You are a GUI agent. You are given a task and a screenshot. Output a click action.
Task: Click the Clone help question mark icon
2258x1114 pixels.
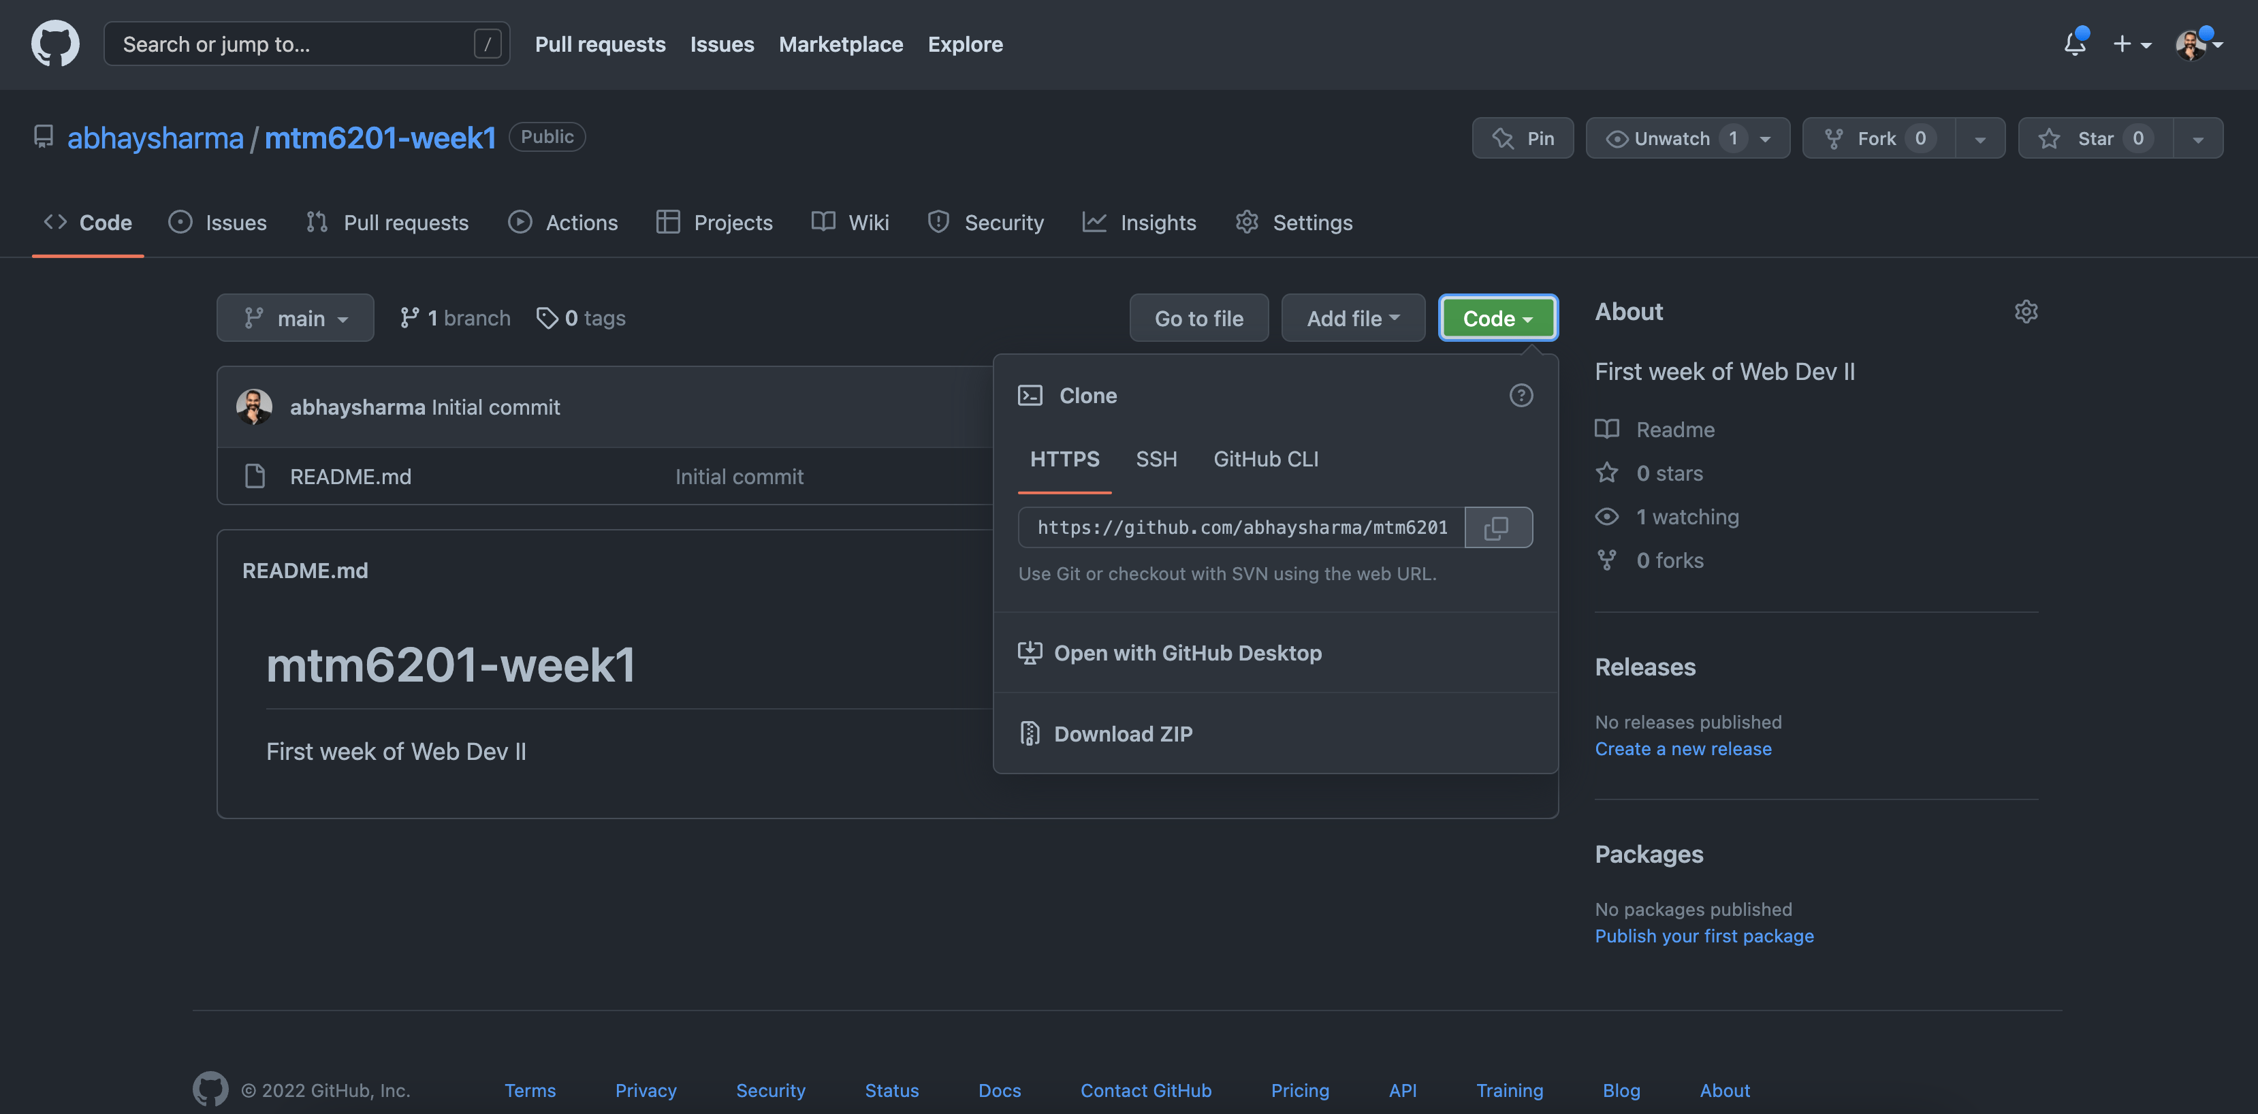pyautogui.click(x=1521, y=396)
